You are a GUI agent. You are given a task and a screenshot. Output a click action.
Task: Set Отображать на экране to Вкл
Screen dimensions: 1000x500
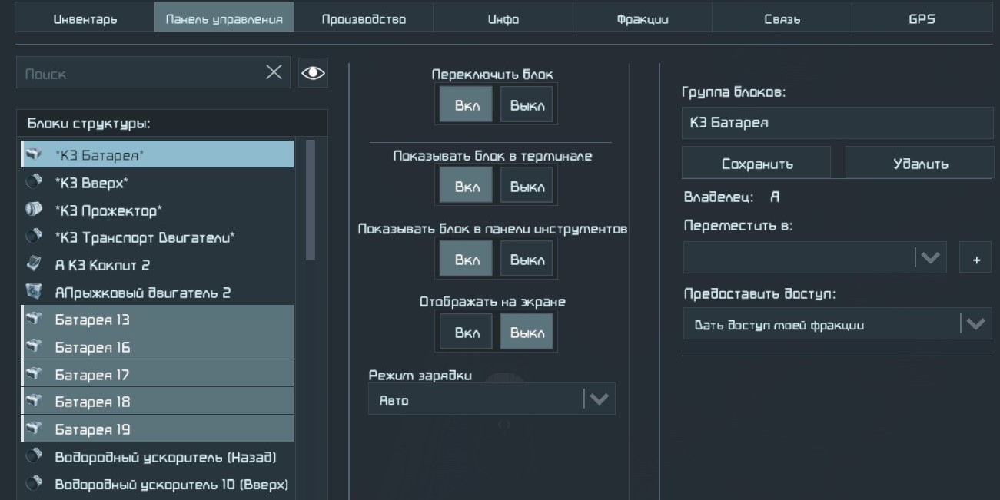pyautogui.click(x=467, y=330)
